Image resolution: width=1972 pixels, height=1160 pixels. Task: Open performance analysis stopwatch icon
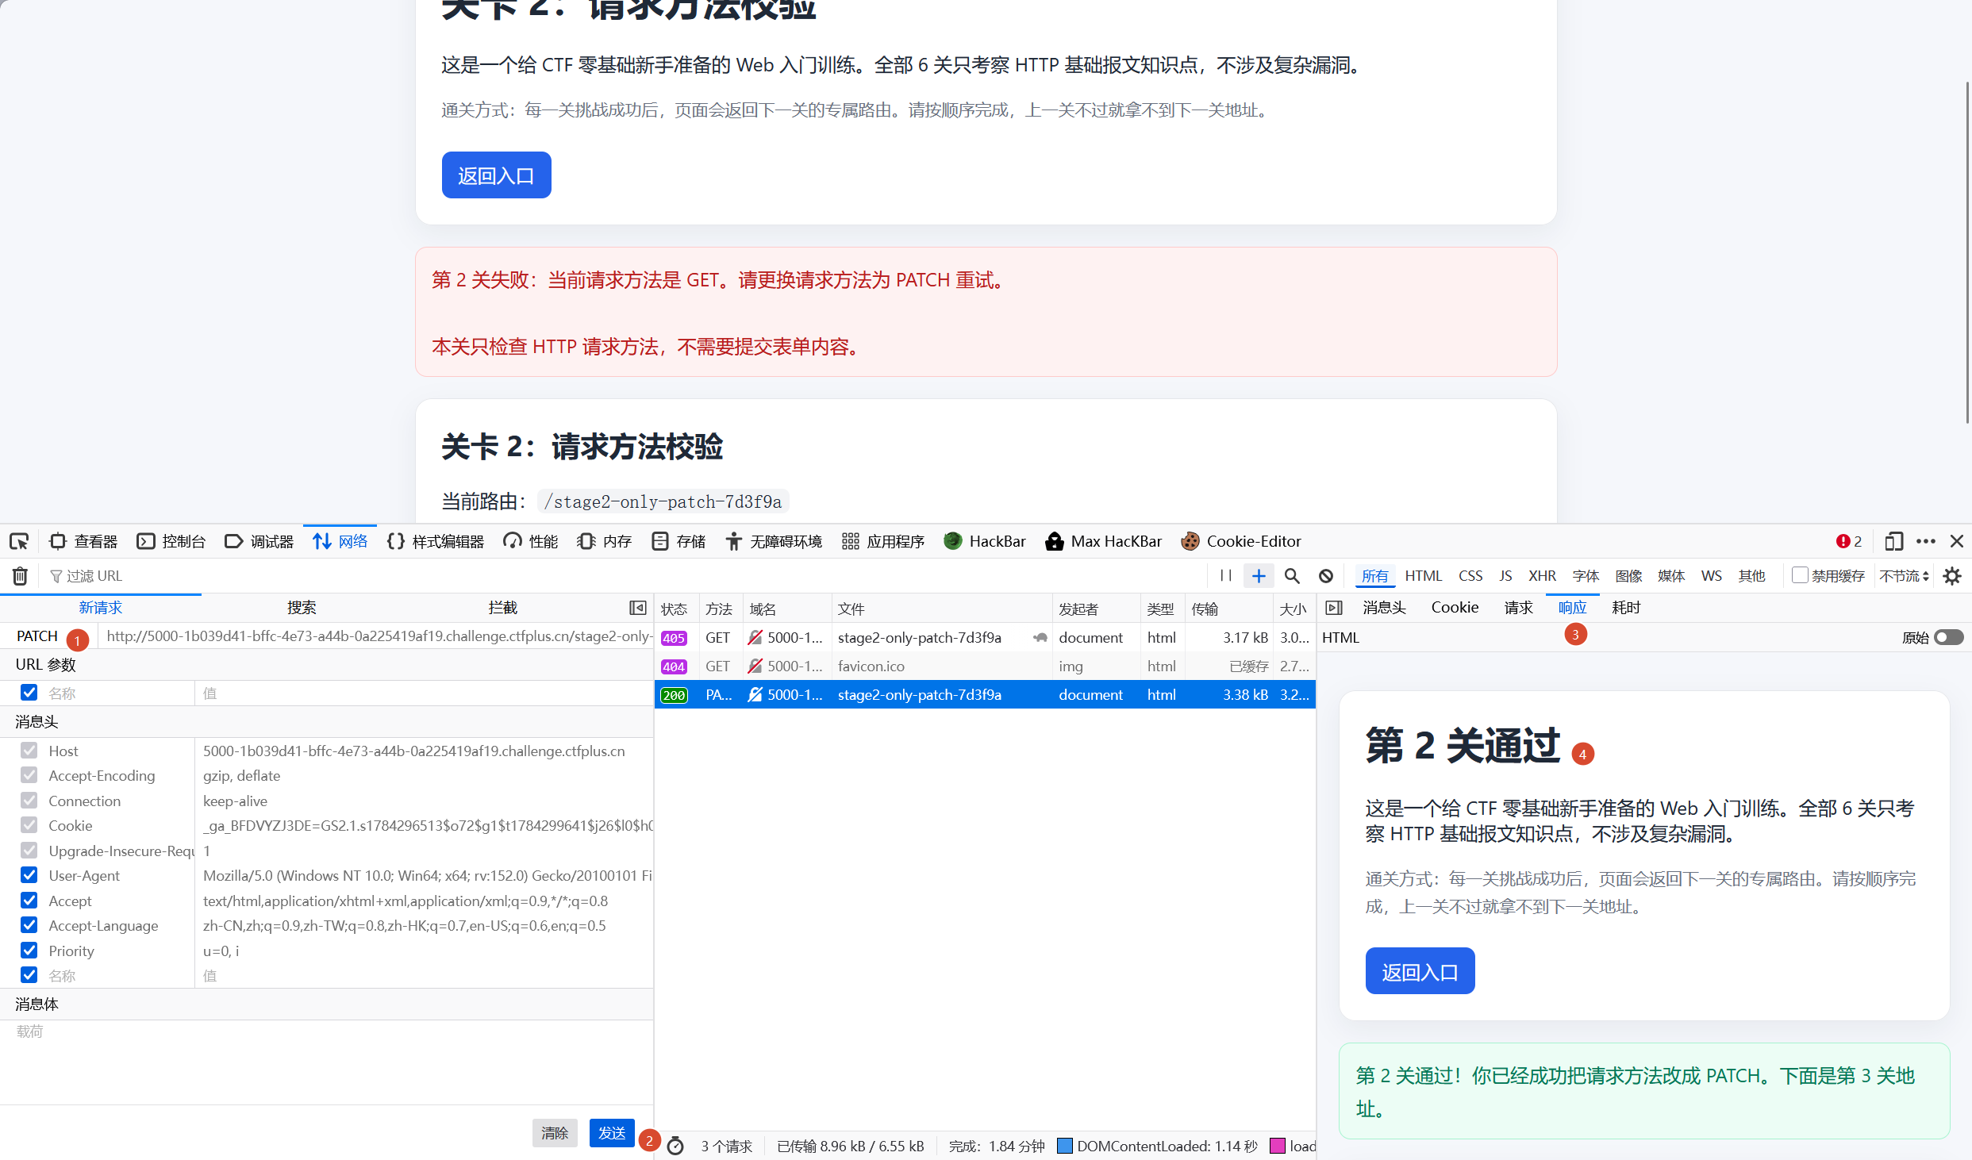(675, 1146)
